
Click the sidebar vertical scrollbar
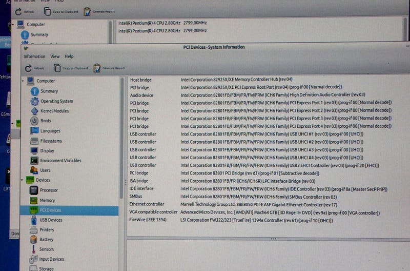pyautogui.click(x=121, y=138)
